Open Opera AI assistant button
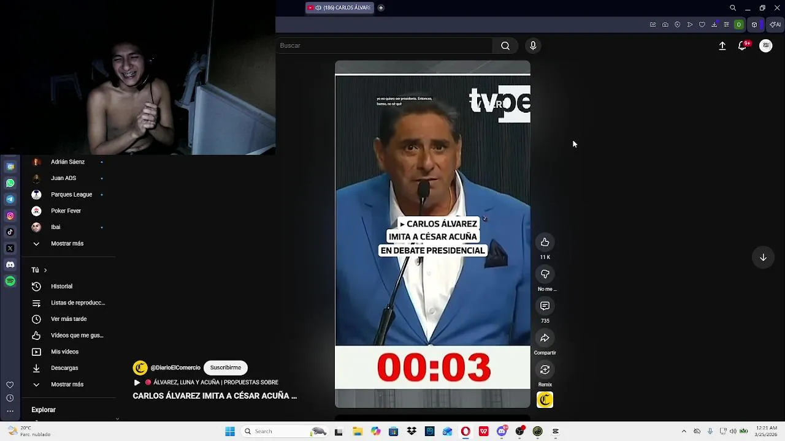 [x=775, y=24]
